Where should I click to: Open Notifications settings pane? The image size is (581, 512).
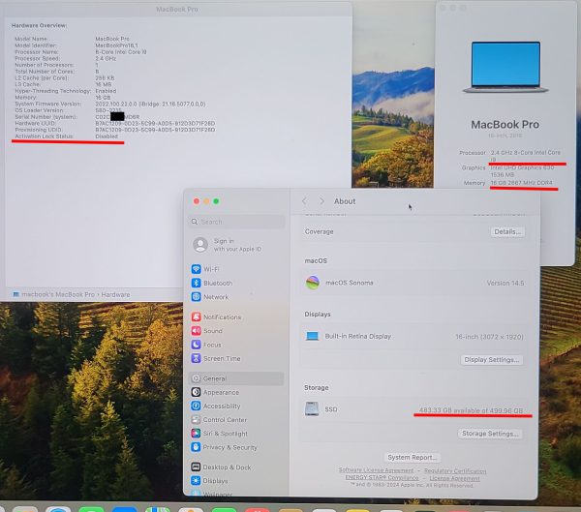tap(222, 316)
